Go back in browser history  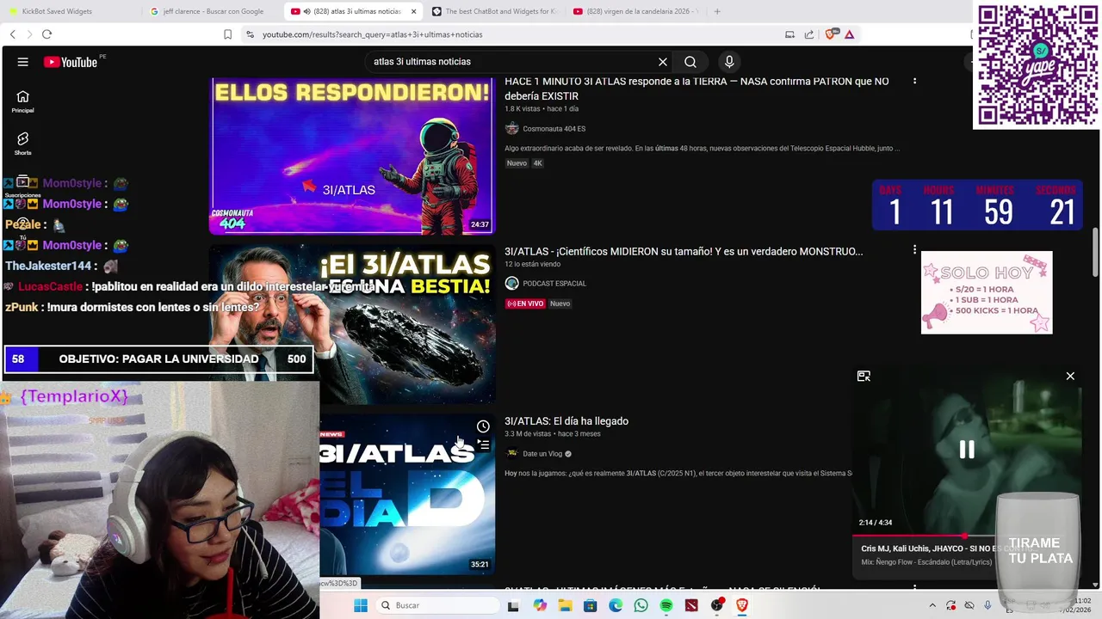click(x=13, y=34)
